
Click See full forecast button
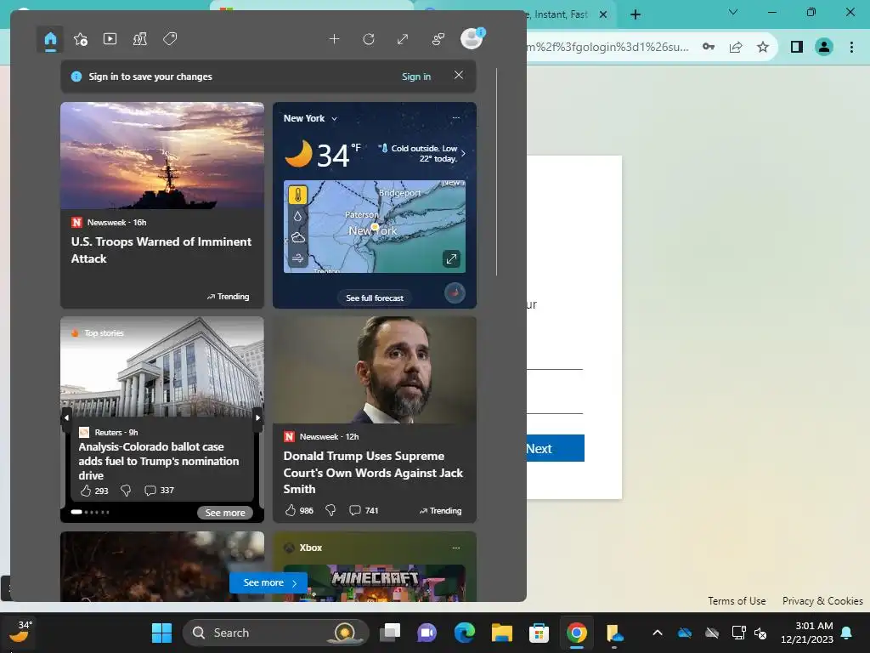click(375, 298)
